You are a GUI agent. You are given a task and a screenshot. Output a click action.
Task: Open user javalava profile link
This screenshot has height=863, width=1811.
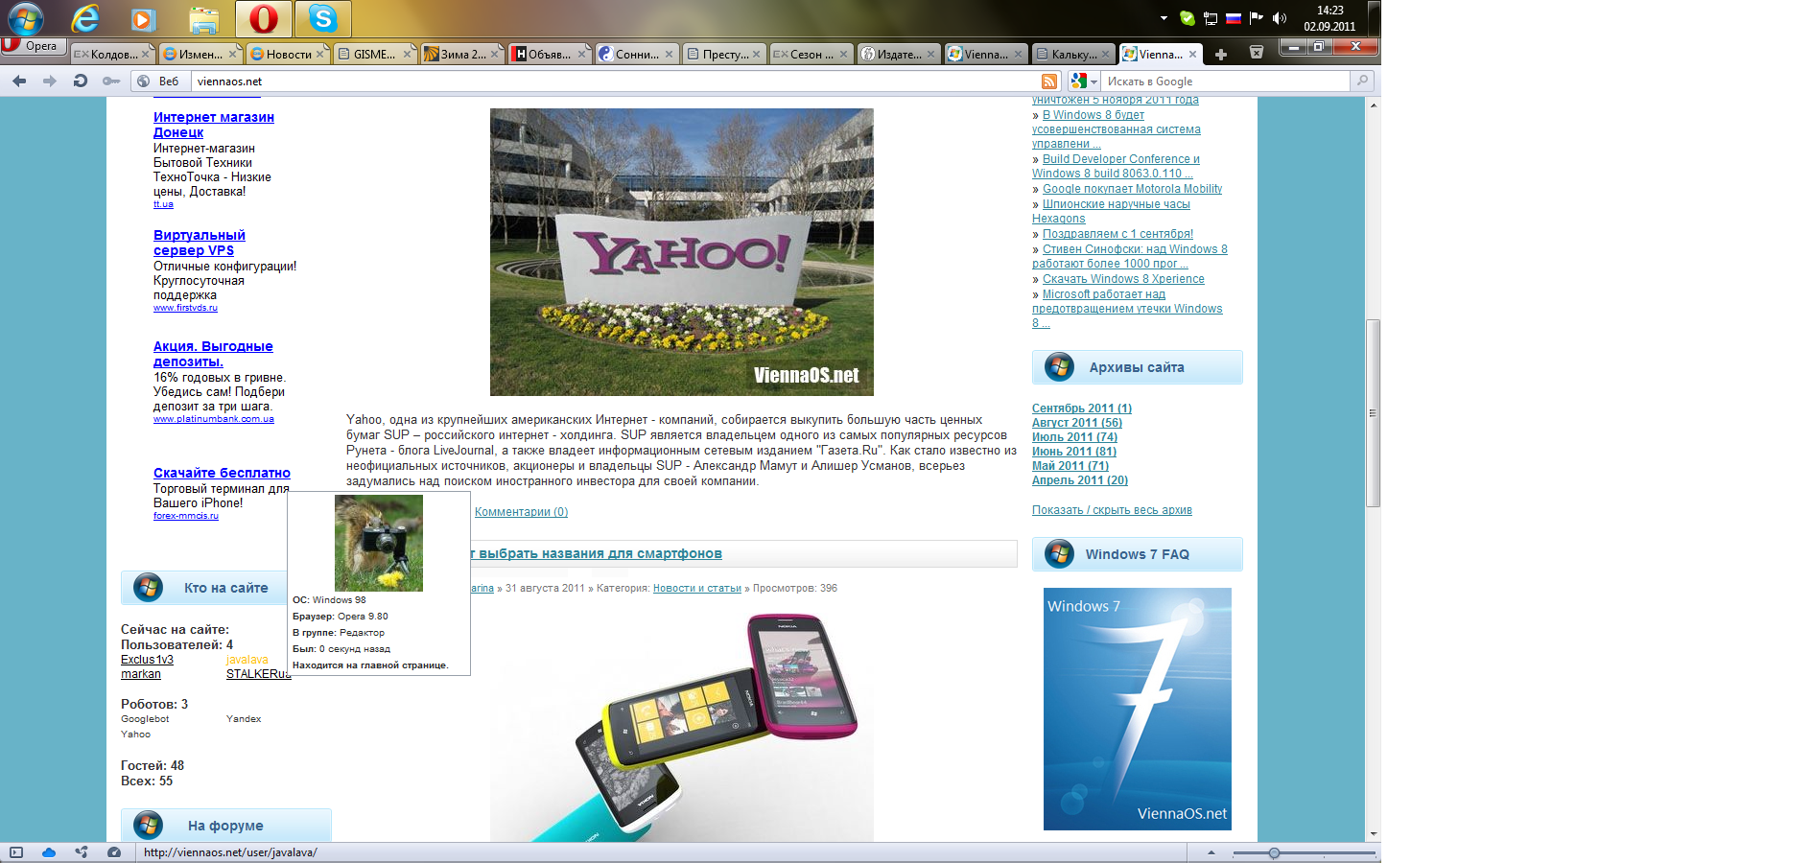coord(247,660)
